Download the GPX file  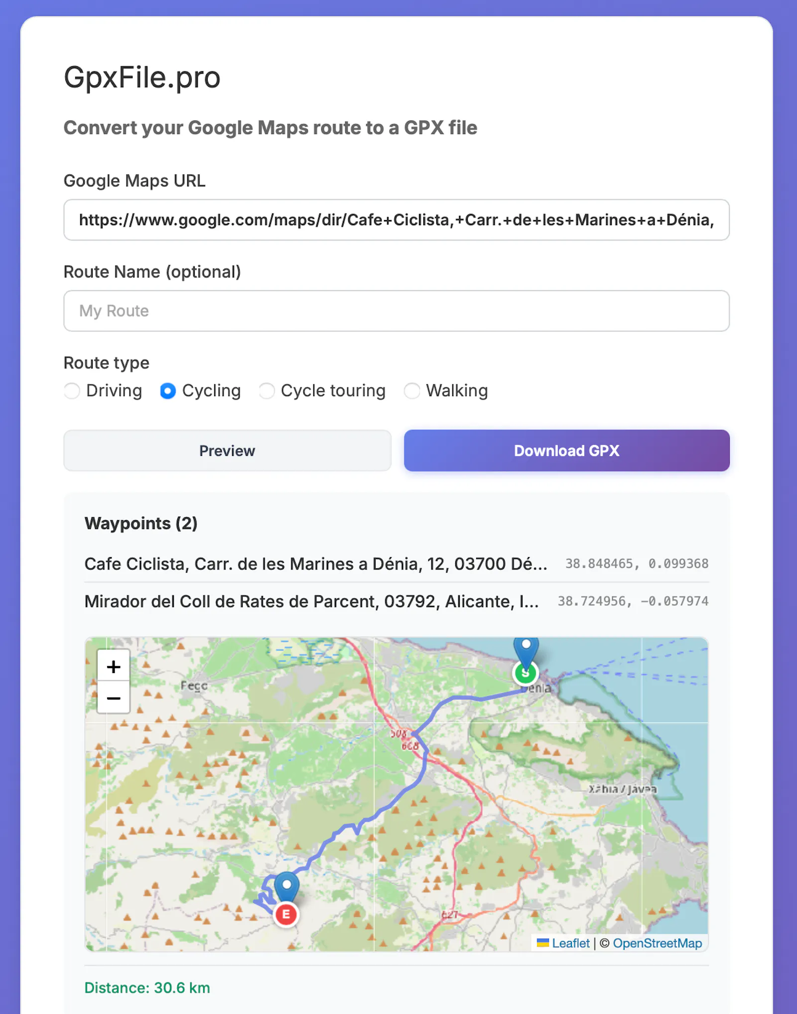click(x=566, y=450)
